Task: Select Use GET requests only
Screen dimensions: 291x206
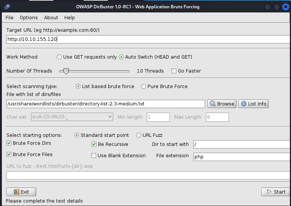Action: click(59, 57)
